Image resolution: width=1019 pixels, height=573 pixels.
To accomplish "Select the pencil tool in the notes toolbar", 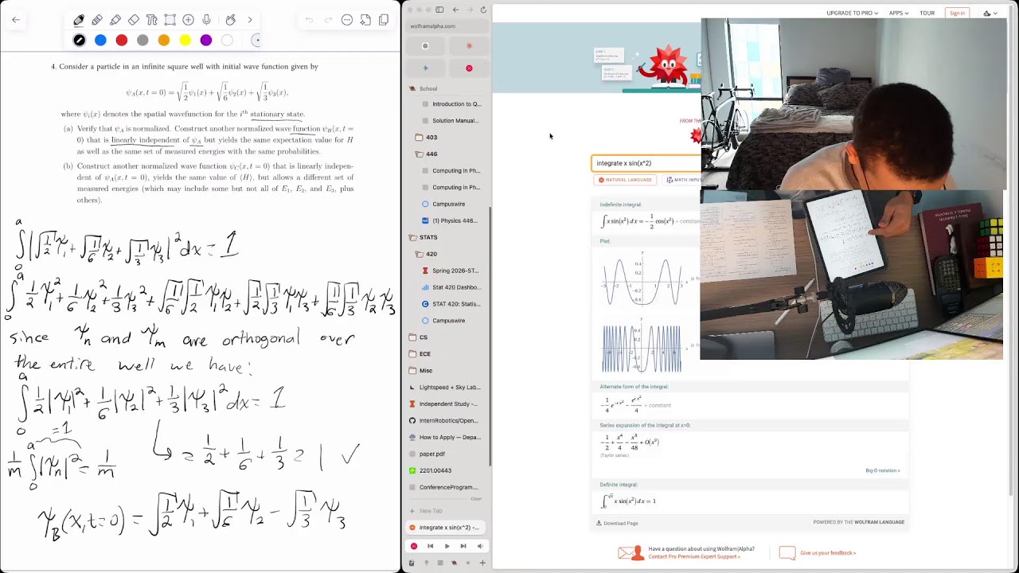I will 97,20.
